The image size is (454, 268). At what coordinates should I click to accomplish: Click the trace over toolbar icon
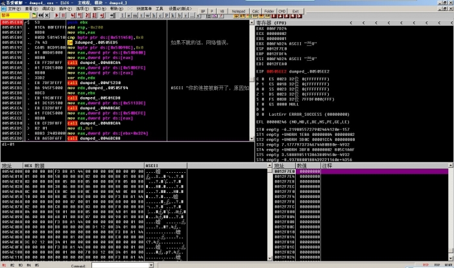tap(94, 16)
